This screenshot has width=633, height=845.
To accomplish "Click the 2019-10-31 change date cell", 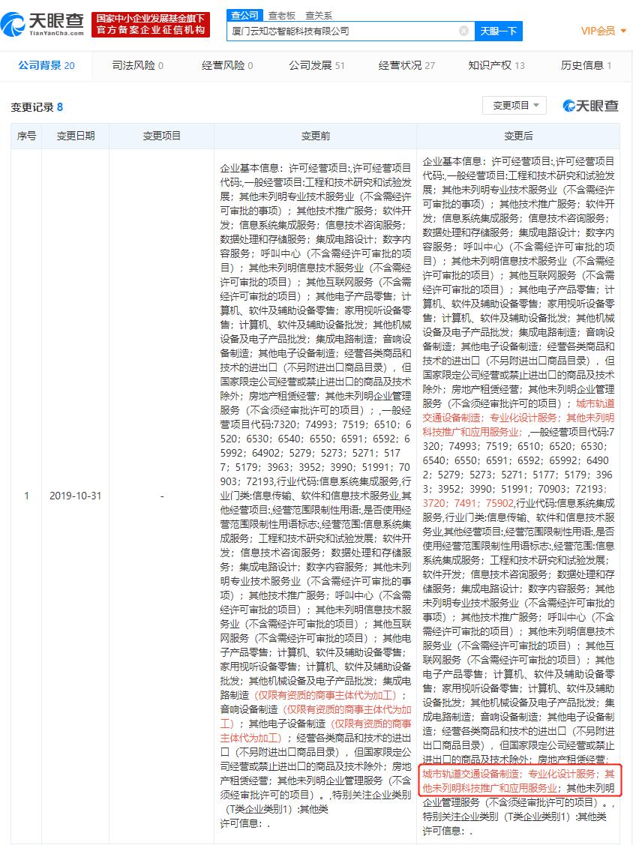I will (x=75, y=496).
